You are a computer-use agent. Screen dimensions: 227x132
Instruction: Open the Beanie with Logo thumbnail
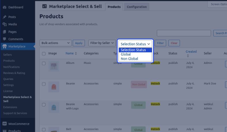[x=54, y=108]
